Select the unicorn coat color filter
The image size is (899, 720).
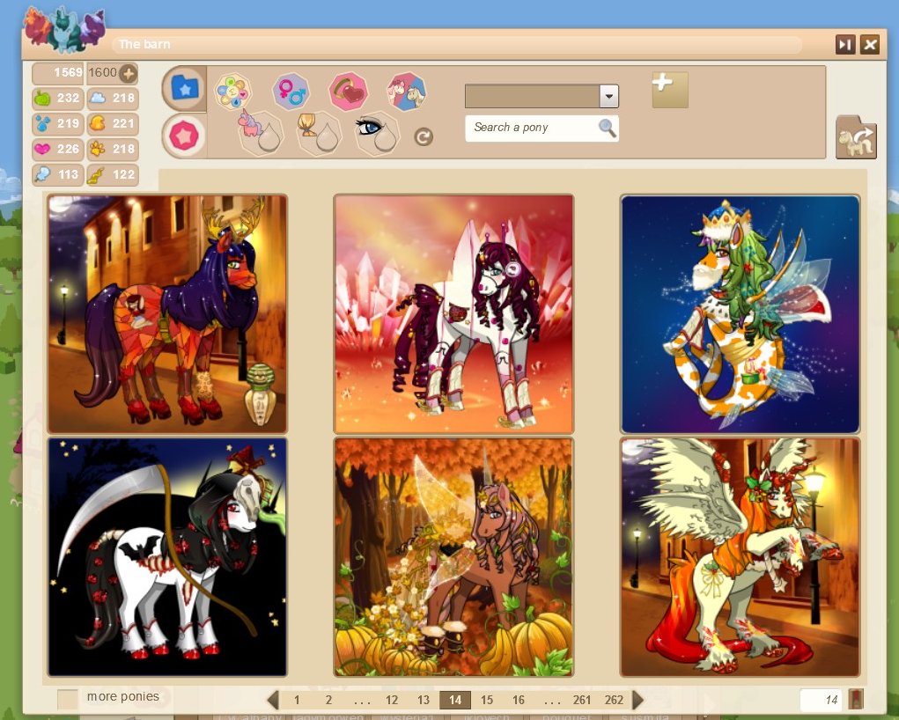tap(261, 132)
